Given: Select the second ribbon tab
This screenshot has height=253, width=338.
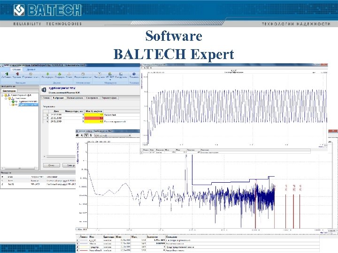Looking at the screenshot, I should (x=31, y=69).
